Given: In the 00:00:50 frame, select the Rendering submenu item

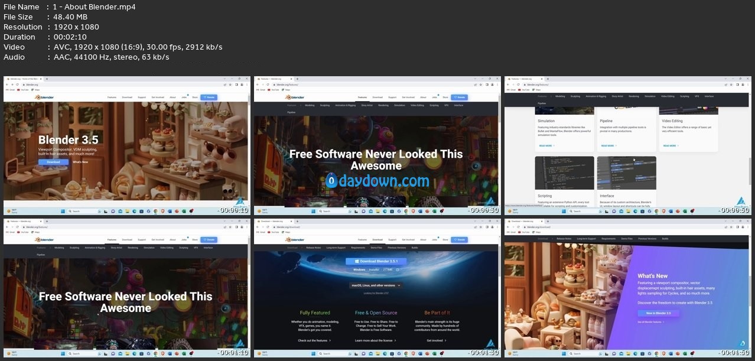Looking at the screenshot, I should (x=634, y=96).
